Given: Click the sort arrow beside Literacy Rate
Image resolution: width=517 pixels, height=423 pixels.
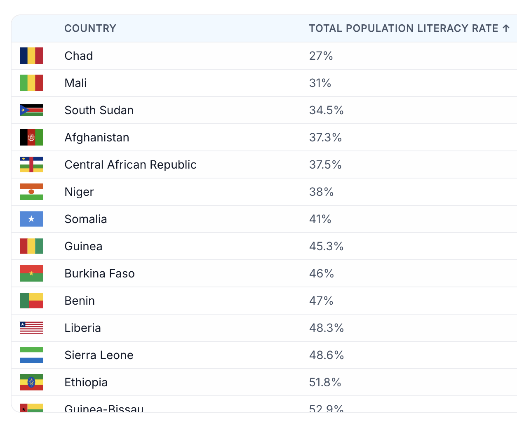Looking at the screenshot, I should (x=506, y=28).
